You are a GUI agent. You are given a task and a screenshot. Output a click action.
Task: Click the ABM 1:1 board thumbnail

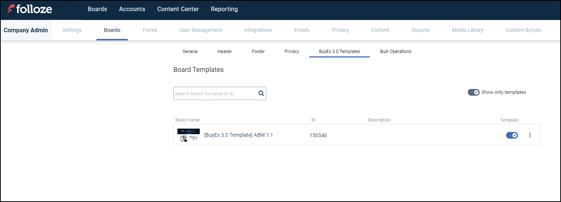(188, 135)
